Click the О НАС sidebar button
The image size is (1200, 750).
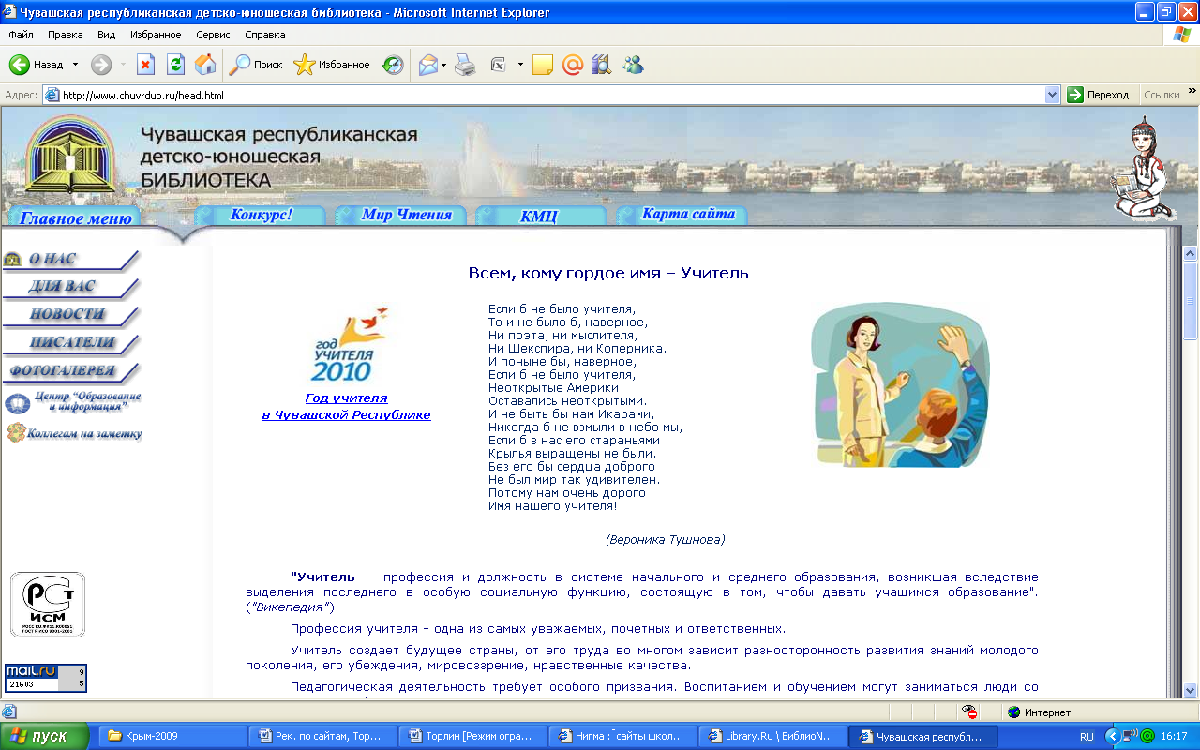[x=70, y=259]
